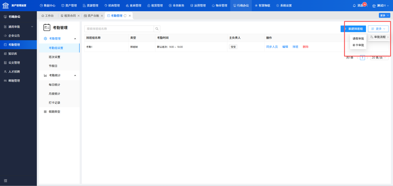Open the 20 条/页 page size dropdown
Image resolution: width=393 pixels, height=186 pixels.
379,58
